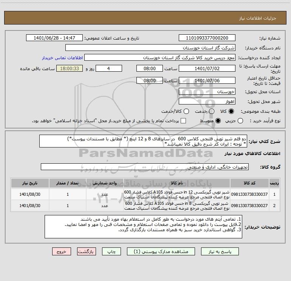Click the delivery city field اهواز
Screen dimensions: 291x281
click(207, 101)
